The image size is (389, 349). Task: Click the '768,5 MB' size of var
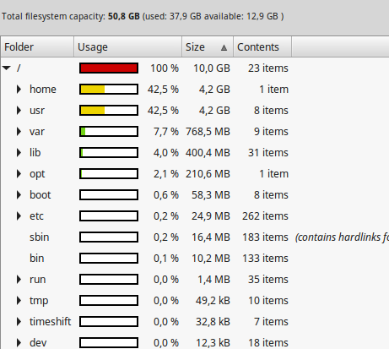(208, 132)
